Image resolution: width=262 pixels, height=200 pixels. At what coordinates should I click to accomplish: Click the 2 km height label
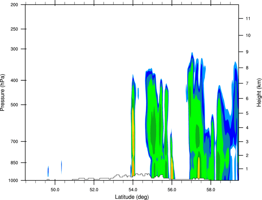tap(247, 155)
